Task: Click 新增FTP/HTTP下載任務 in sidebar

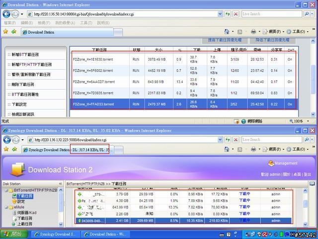Action: coord(31,64)
